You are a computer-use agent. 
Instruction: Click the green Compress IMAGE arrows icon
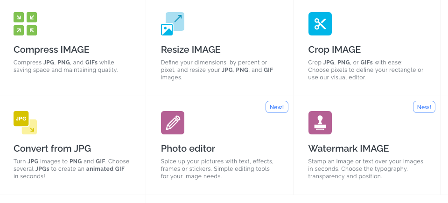pyautogui.click(x=25, y=24)
